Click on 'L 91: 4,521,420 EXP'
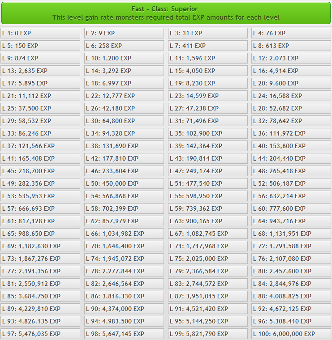This screenshot has width=332, height=340. [x=207, y=309]
